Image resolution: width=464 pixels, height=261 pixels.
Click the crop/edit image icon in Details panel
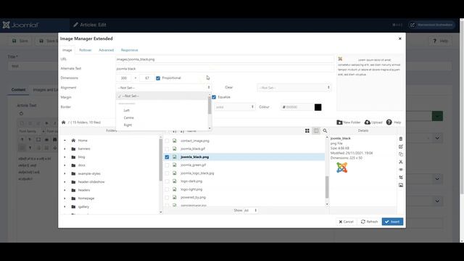[401, 177]
